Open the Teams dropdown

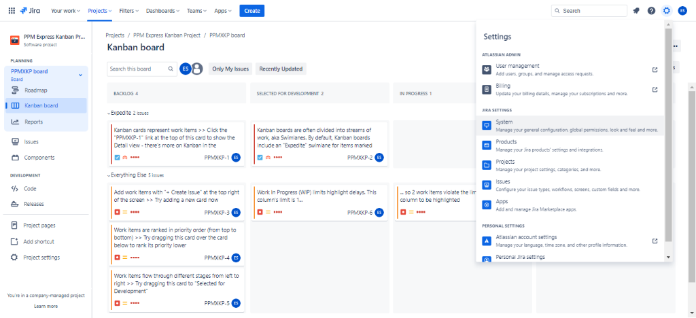197,11
